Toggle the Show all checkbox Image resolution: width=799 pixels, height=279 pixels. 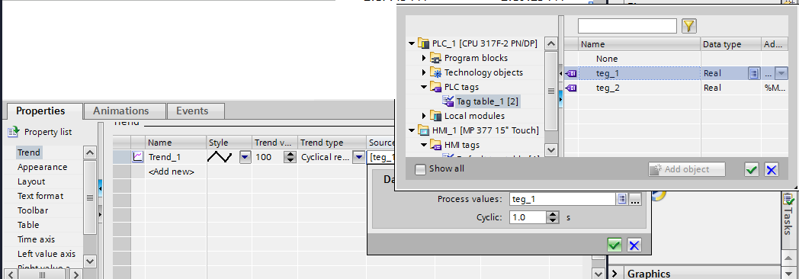420,169
